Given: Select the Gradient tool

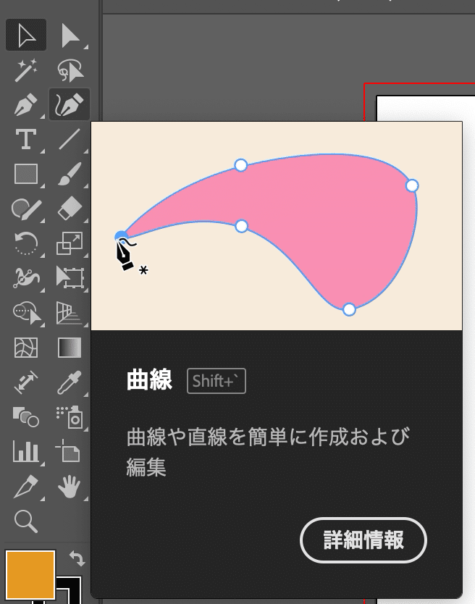Looking at the screenshot, I should 70,348.
